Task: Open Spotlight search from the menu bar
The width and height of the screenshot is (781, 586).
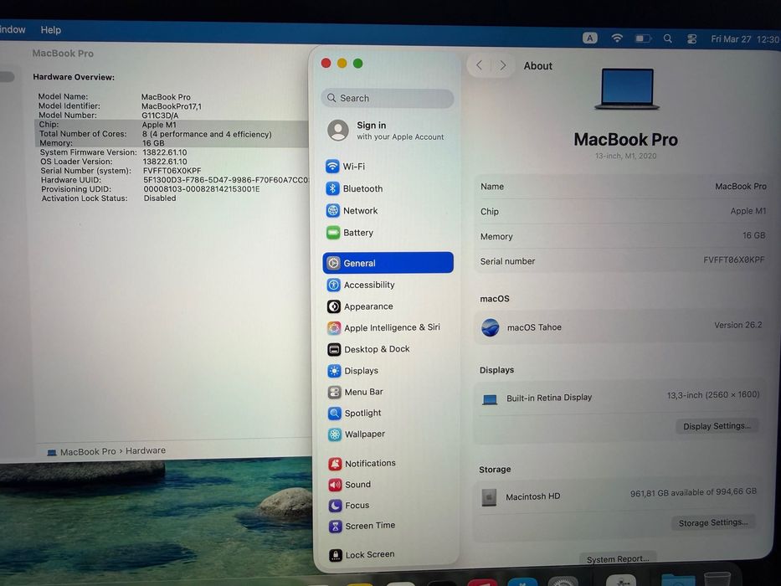Action: coord(668,39)
